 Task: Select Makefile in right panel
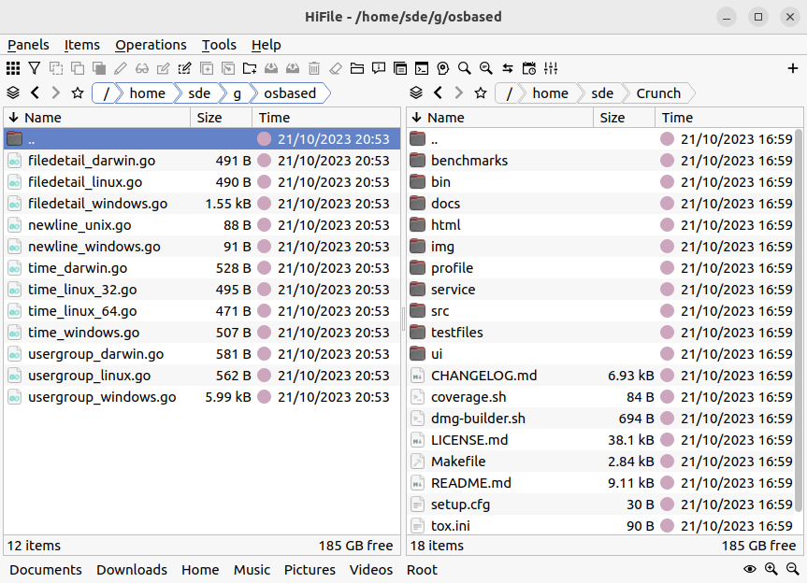coord(600,462)
